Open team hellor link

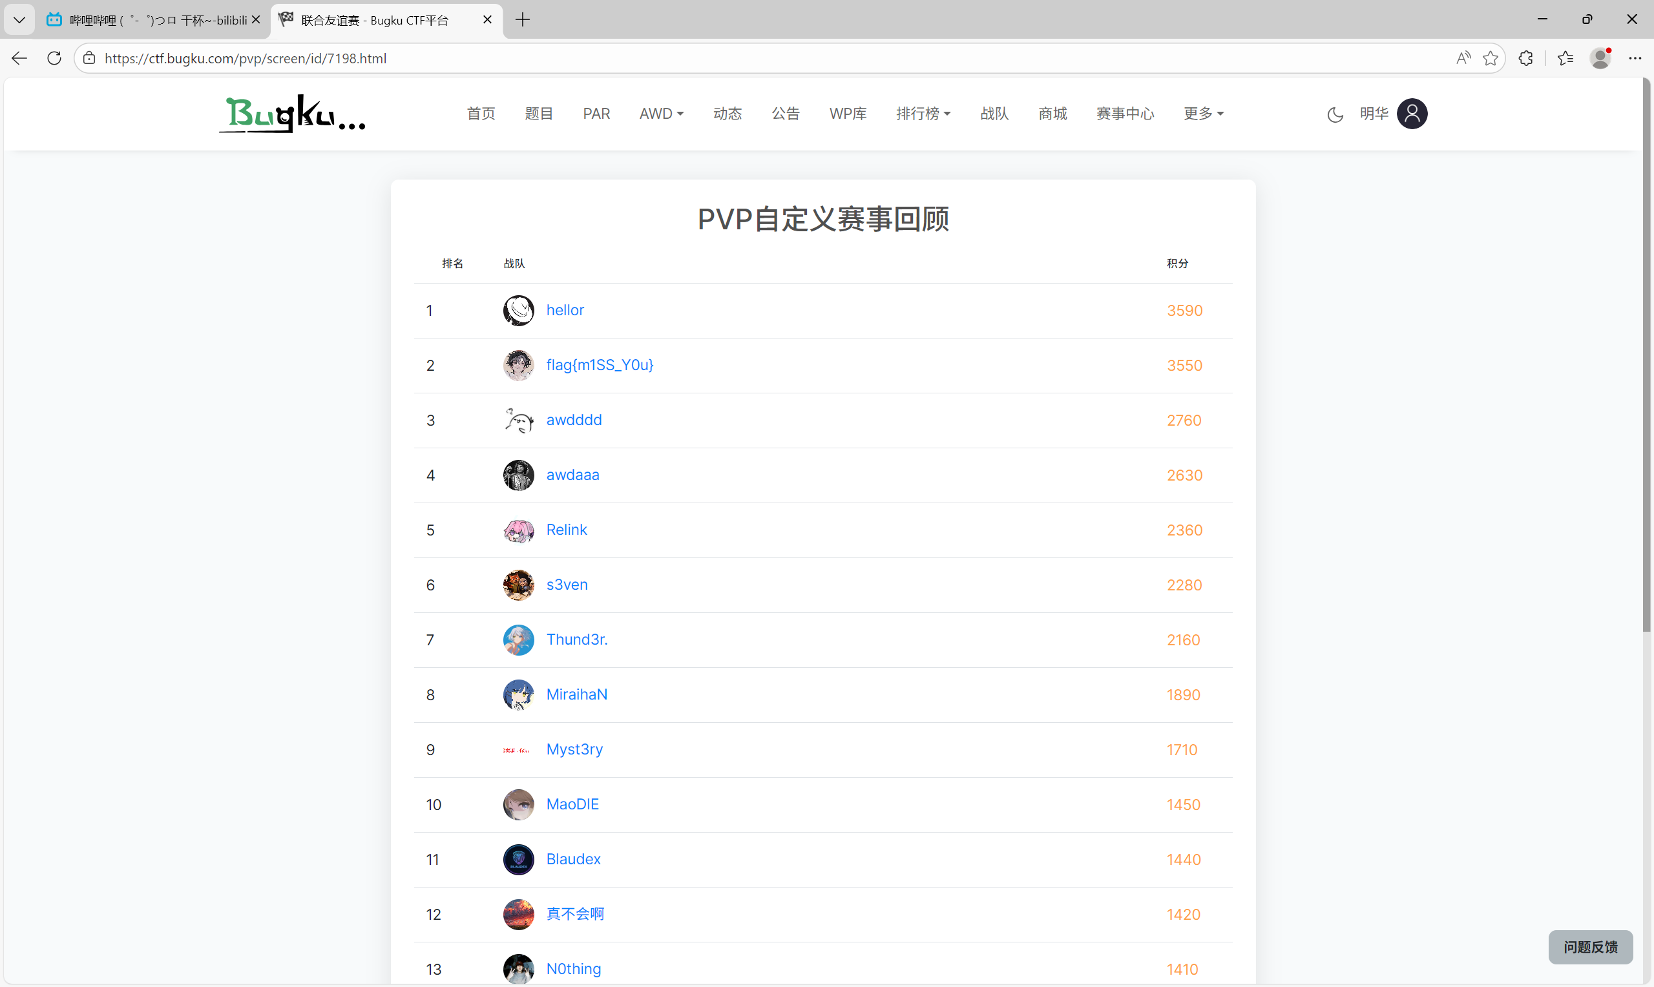pyautogui.click(x=565, y=310)
